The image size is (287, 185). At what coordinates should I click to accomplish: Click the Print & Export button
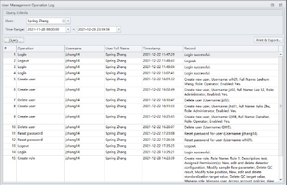(x=268, y=40)
